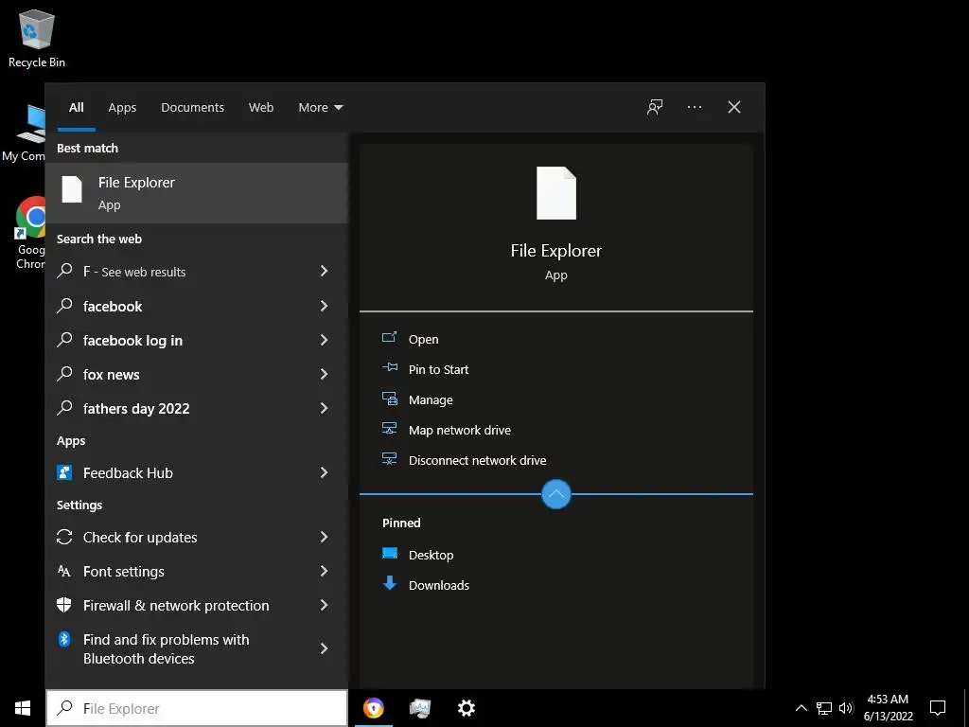Click the taskbar search input field

(197, 708)
